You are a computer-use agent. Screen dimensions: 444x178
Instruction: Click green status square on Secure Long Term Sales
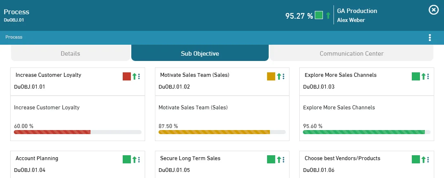click(x=271, y=159)
